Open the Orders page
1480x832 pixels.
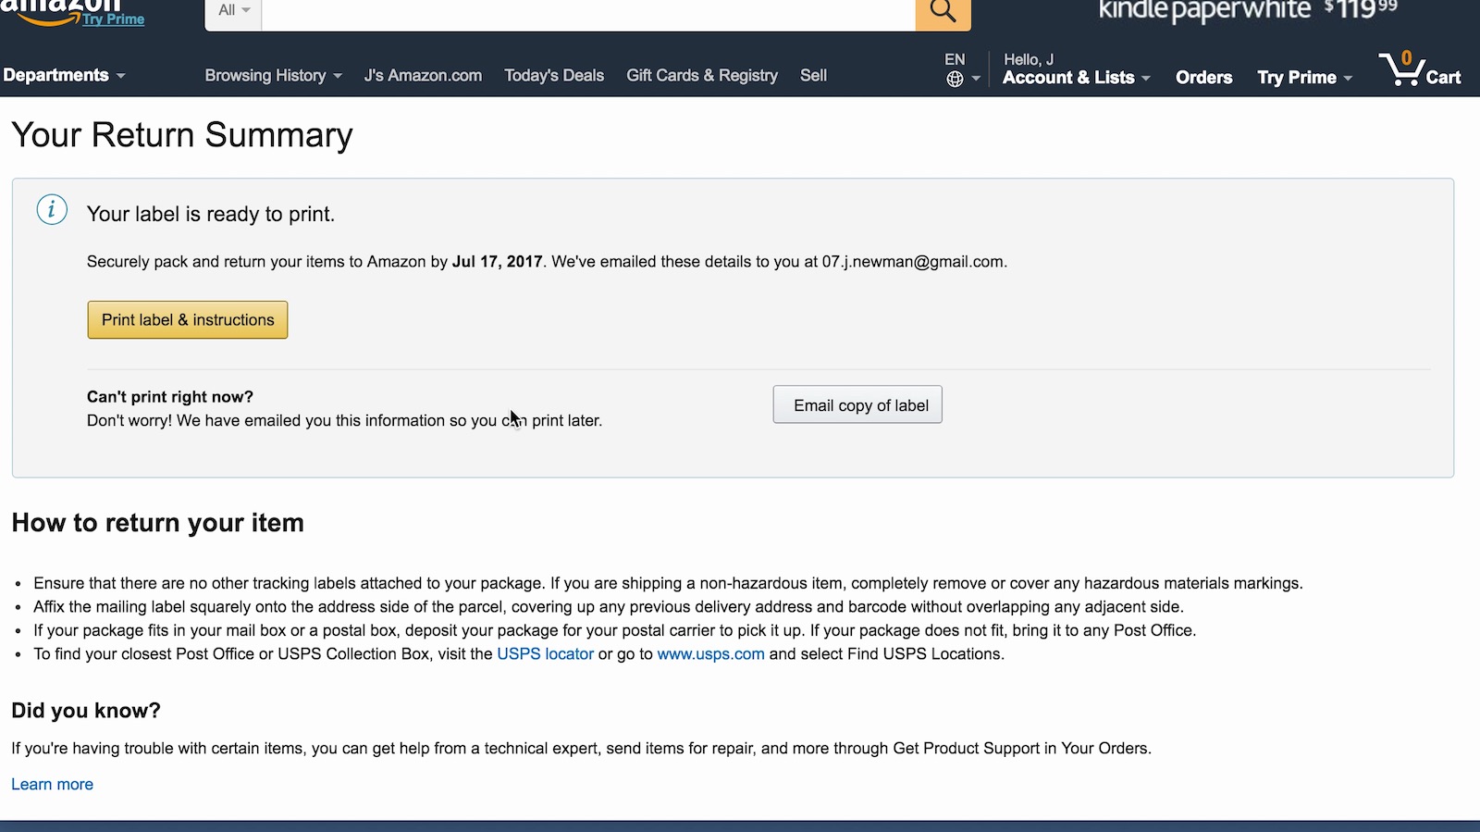(x=1203, y=78)
